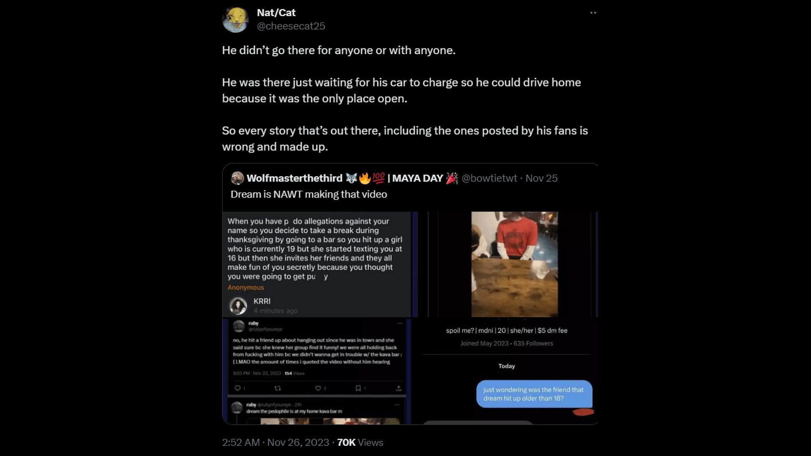Open the @bowtietwt handle
The width and height of the screenshot is (811, 456).
pyautogui.click(x=489, y=178)
